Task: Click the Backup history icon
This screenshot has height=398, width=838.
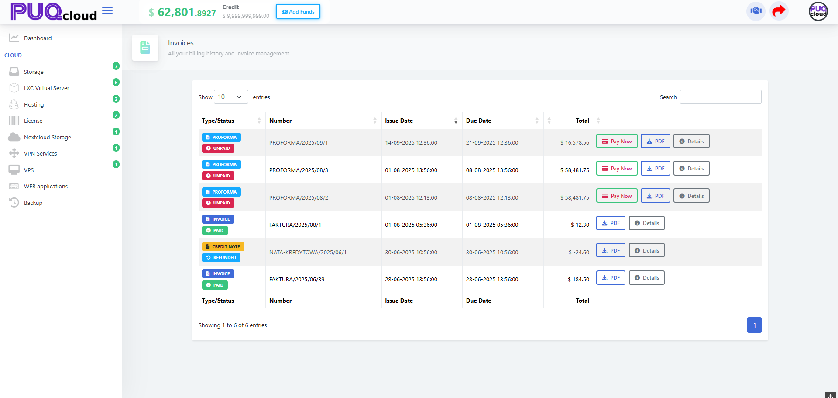Action: (x=14, y=203)
